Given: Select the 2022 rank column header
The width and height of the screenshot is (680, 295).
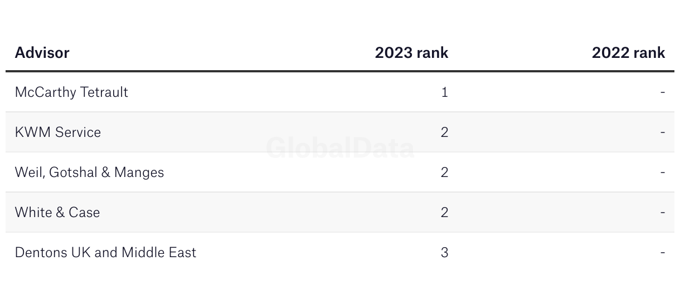Looking at the screenshot, I should (628, 53).
